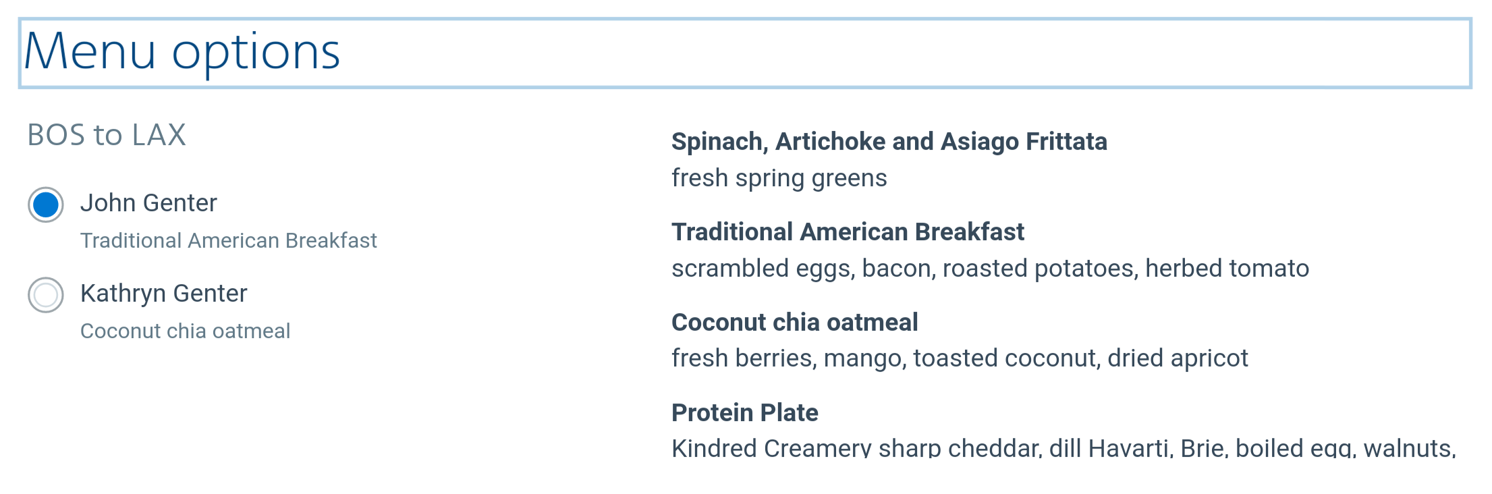Viewport: 1492px width, 494px height.
Task: Click the Menu options page heading
Action: coord(182,53)
